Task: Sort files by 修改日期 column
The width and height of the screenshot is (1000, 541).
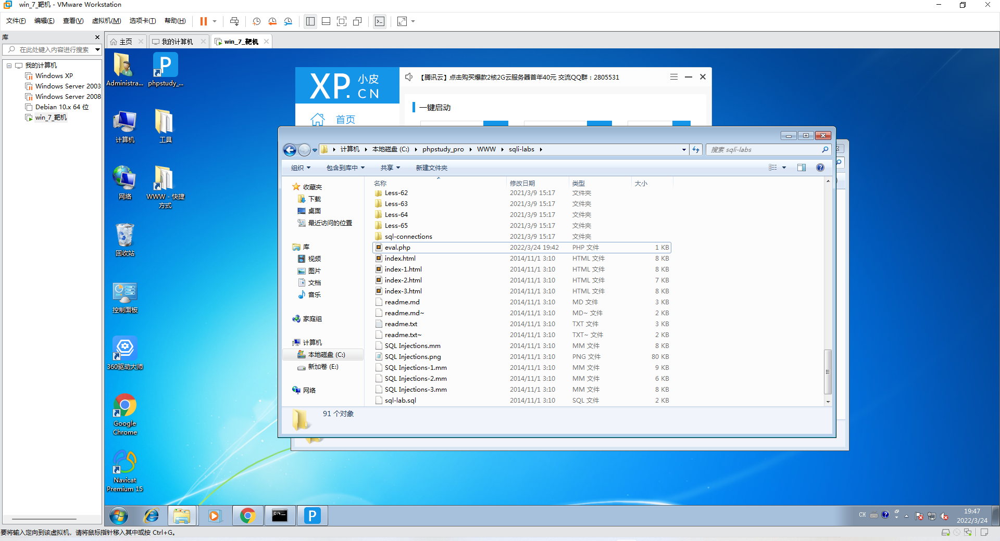Action: [537, 183]
